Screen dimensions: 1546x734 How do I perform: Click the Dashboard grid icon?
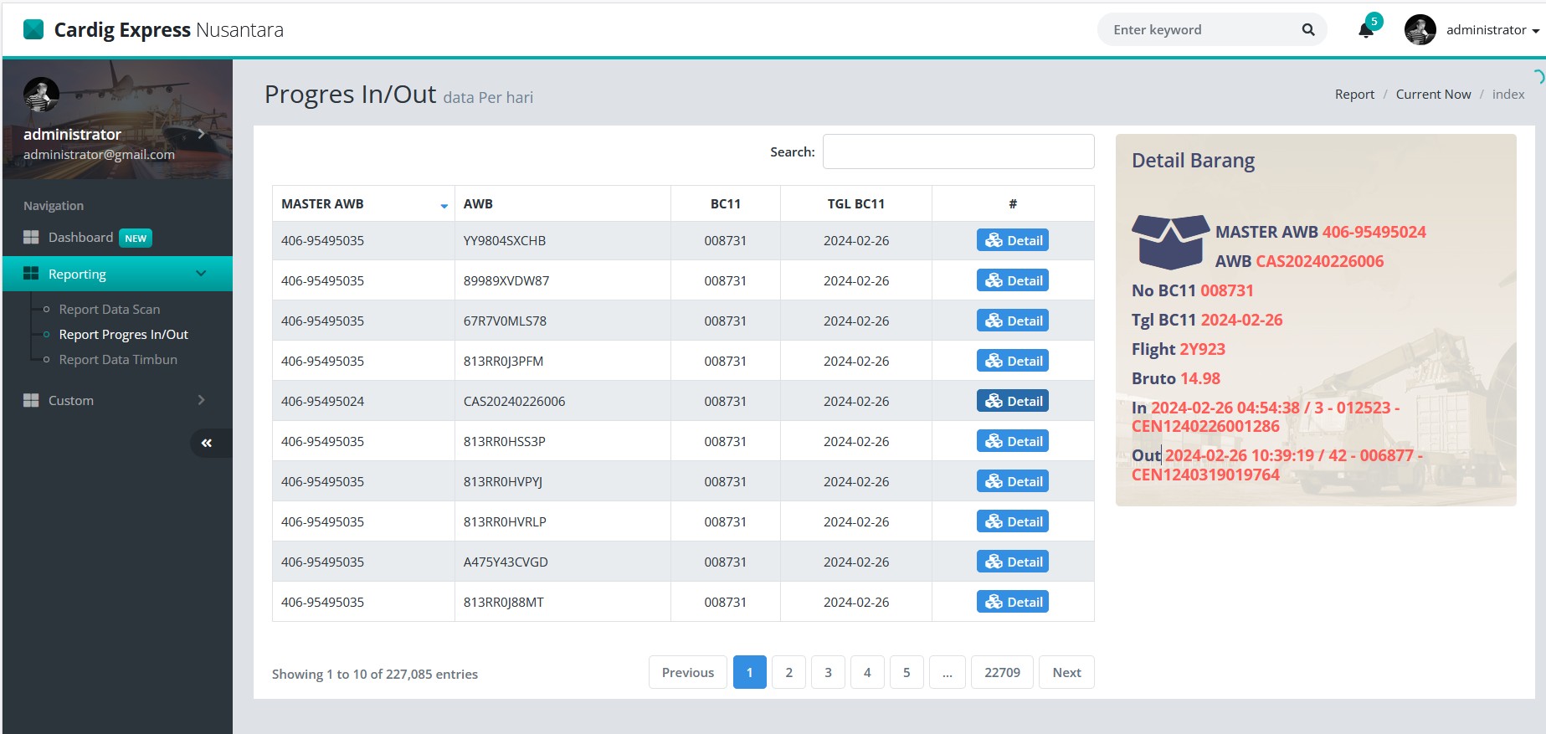pos(31,238)
